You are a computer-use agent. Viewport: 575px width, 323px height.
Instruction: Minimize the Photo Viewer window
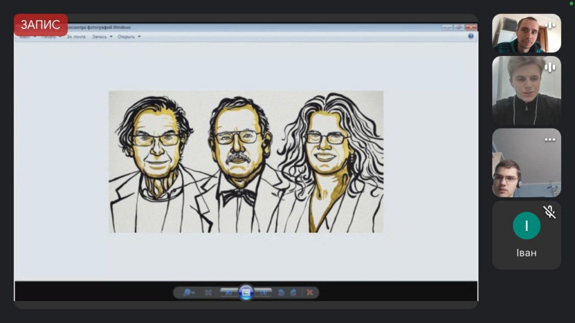tap(447, 27)
